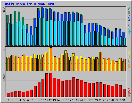Click the Files legend label
Screen dimensions: 132x103
point(129,20)
